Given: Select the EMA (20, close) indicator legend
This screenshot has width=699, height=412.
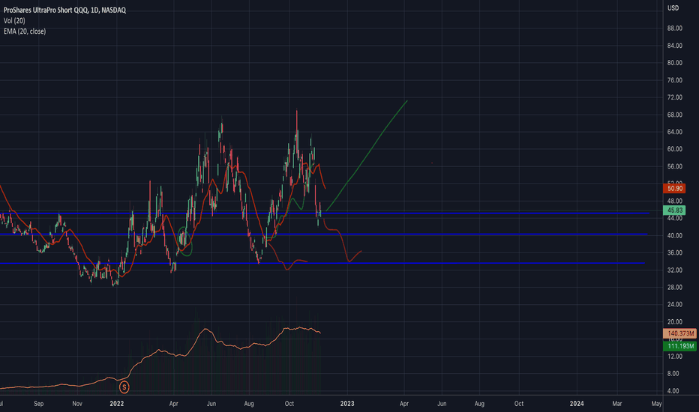Looking at the screenshot, I should coord(25,31).
